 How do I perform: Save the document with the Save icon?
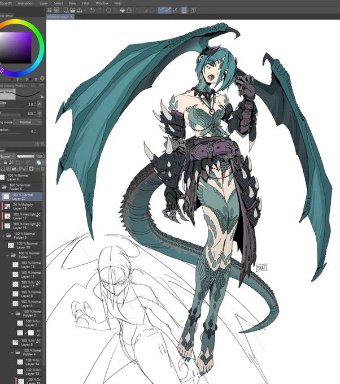80,10
